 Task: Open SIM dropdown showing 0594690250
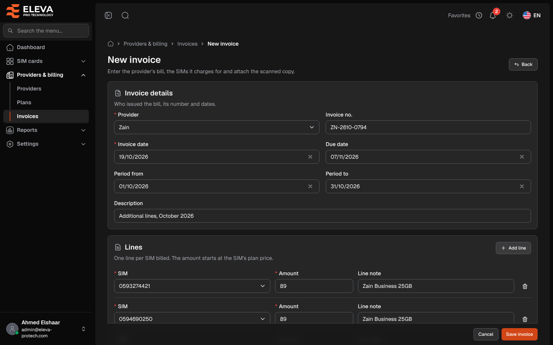point(192,318)
